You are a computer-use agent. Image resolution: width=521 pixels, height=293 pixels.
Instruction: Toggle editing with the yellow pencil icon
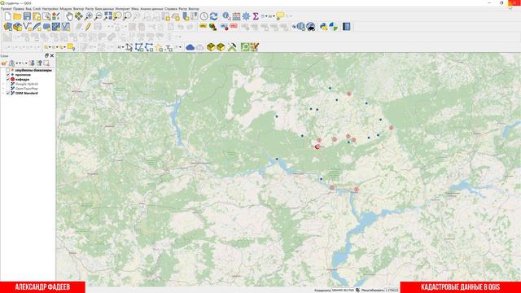point(88,27)
